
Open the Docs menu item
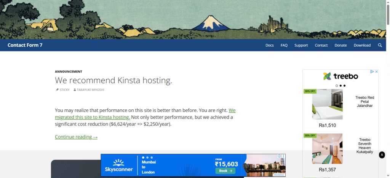pyautogui.click(x=269, y=45)
